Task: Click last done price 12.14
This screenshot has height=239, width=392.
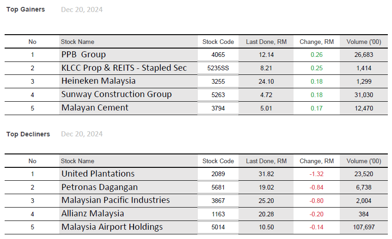Action: pyautogui.click(x=266, y=55)
